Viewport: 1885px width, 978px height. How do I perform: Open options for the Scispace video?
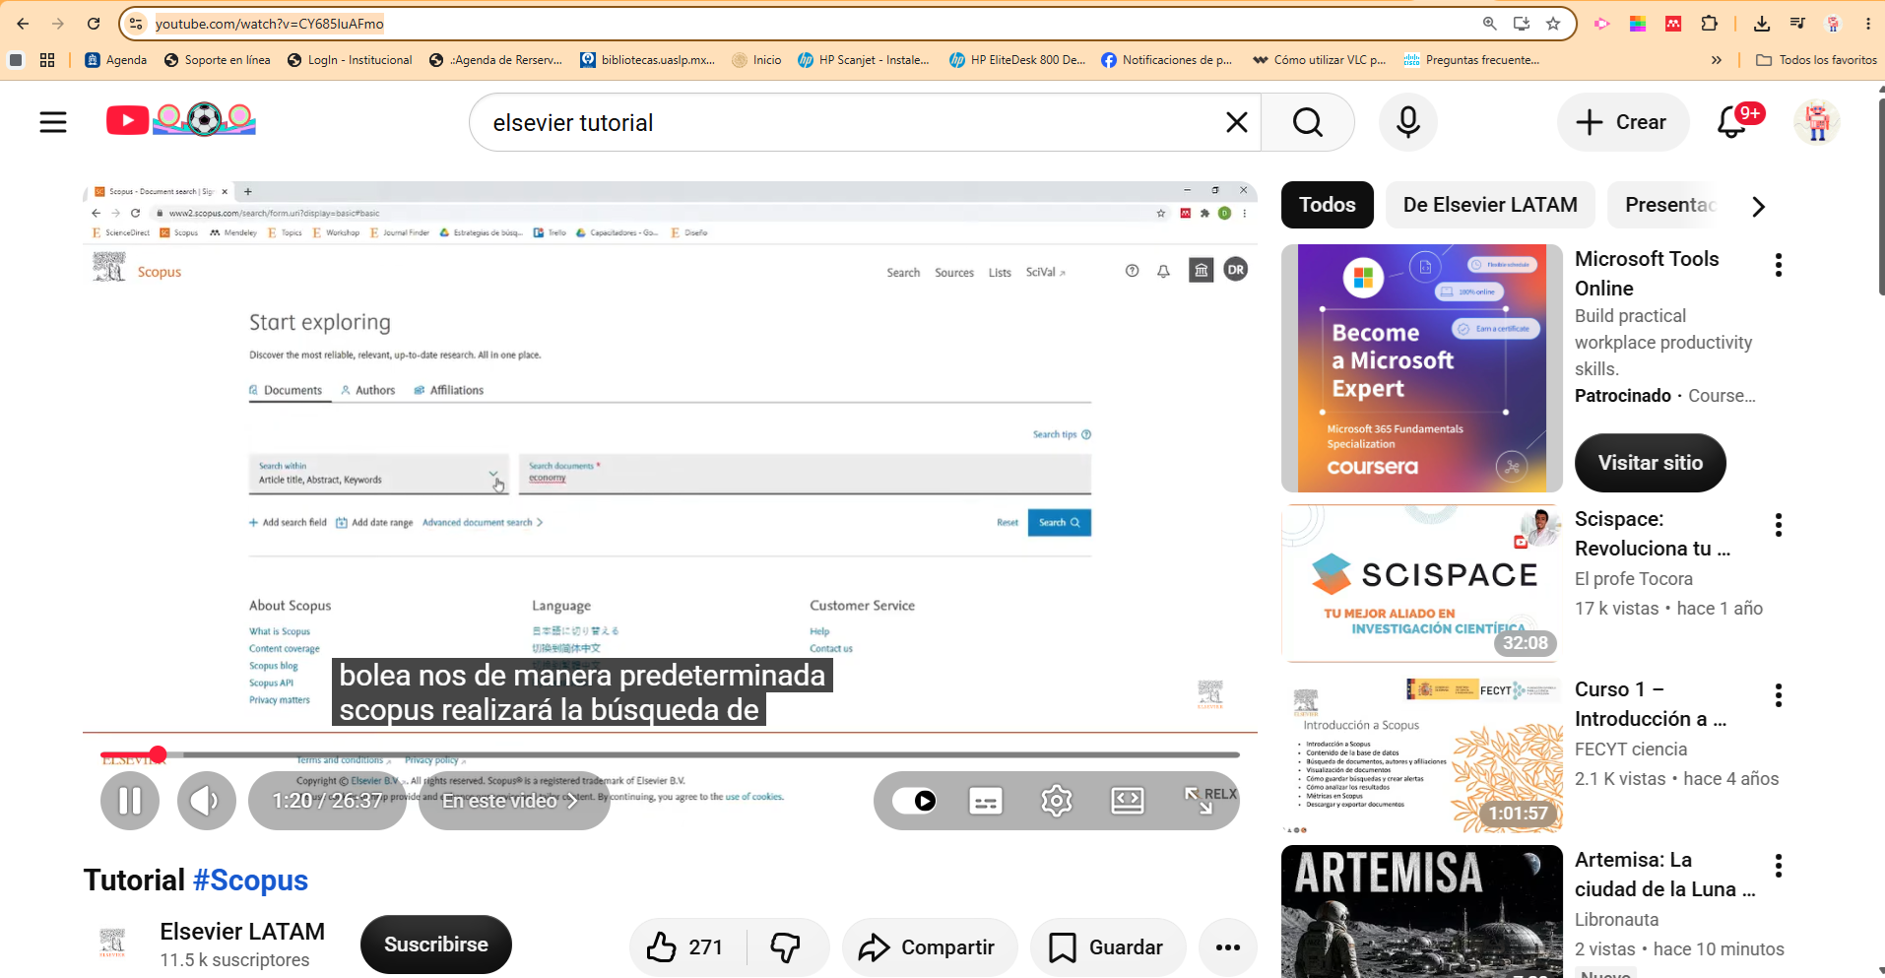pos(1779,525)
